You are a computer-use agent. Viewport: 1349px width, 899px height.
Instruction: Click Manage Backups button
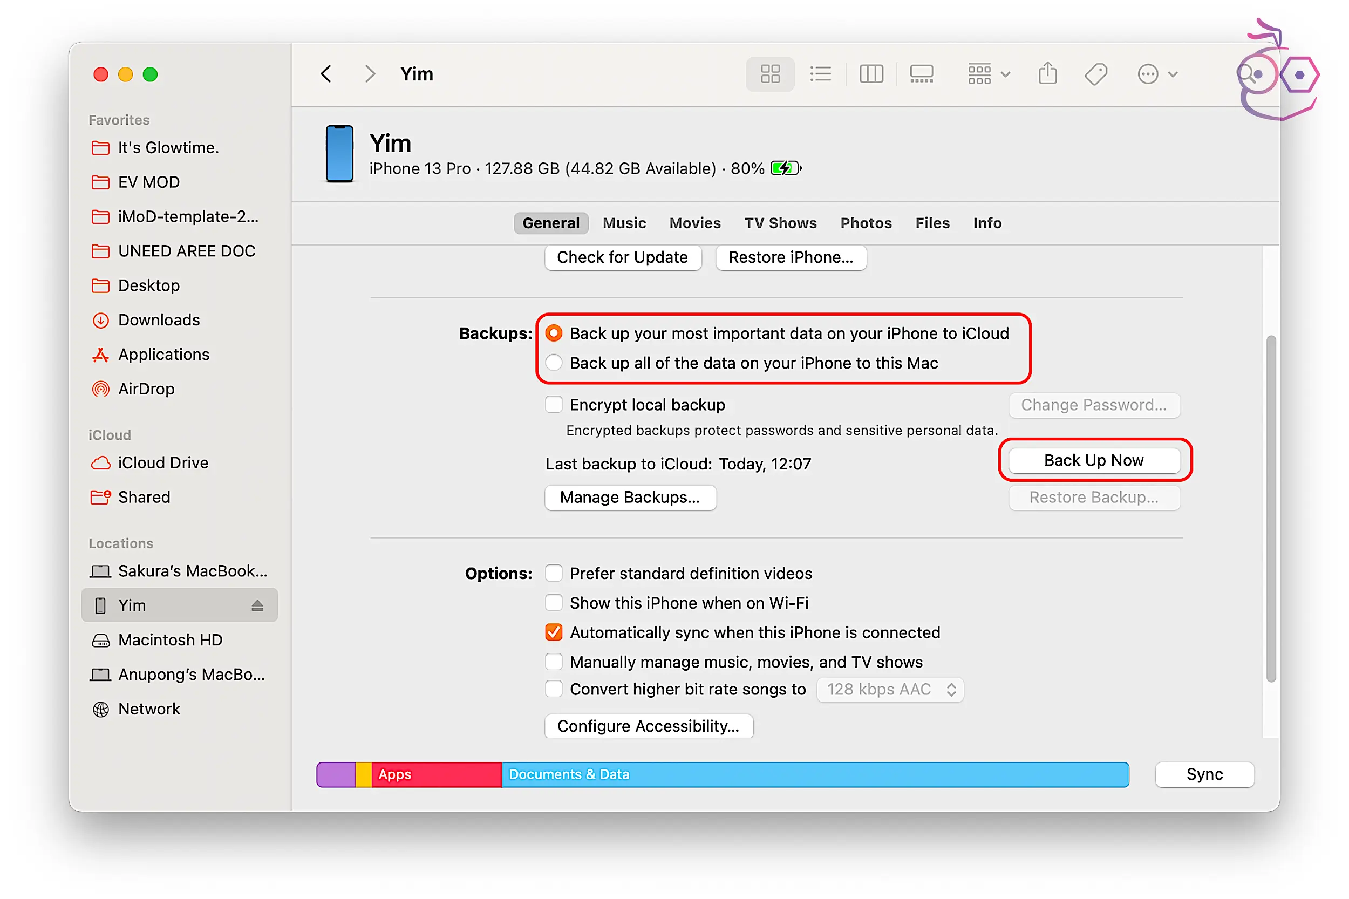click(x=630, y=497)
